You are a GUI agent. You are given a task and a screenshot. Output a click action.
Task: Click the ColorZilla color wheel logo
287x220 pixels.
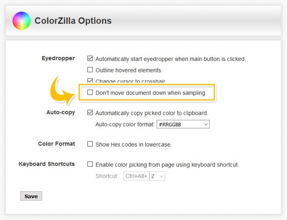[22, 21]
